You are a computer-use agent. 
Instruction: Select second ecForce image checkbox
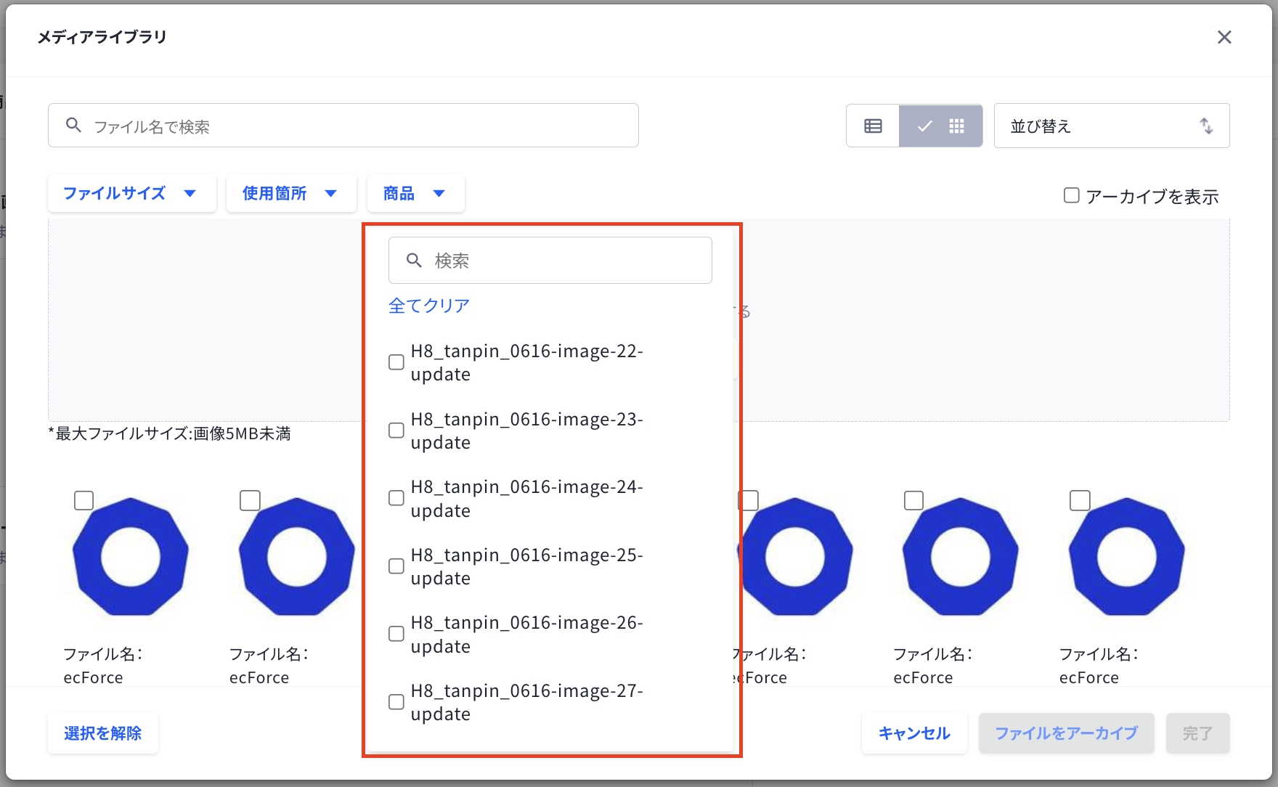tap(251, 501)
